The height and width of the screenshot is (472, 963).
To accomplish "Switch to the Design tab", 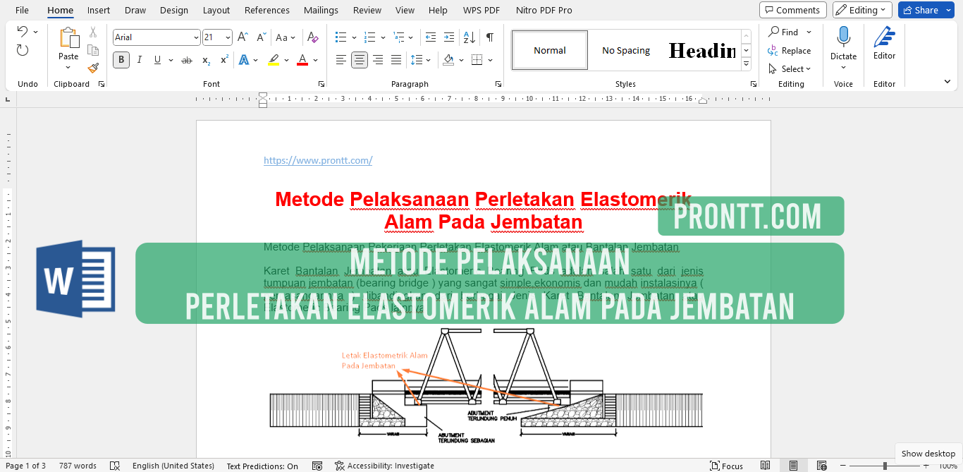I will (174, 10).
